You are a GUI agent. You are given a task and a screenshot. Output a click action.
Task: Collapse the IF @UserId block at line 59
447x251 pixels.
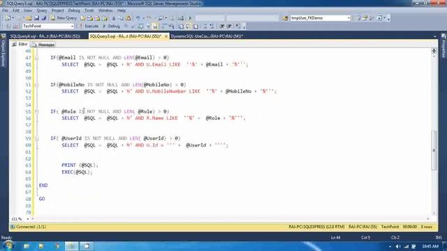(37, 139)
